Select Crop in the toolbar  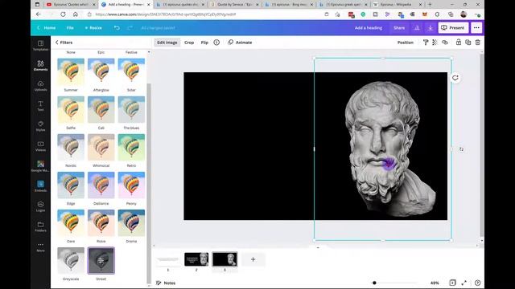(189, 43)
